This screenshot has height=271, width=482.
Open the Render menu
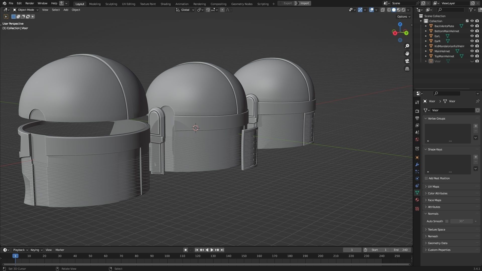[x=30, y=3]
